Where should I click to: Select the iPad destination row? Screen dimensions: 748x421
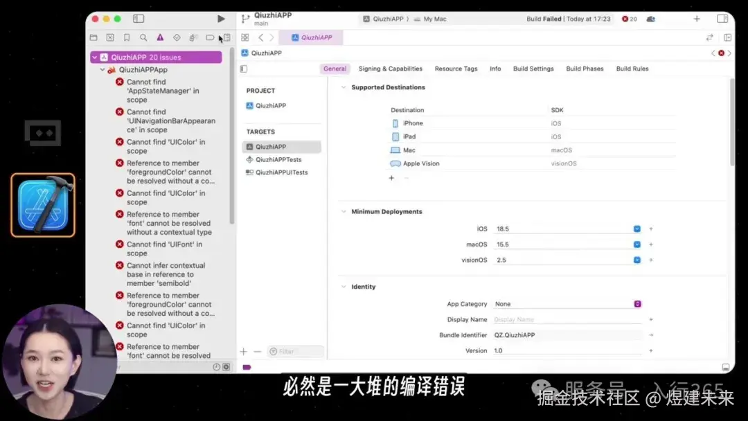click(532, 136)
